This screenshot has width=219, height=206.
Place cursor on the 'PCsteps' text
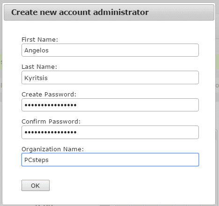click(x=36, y=160)
